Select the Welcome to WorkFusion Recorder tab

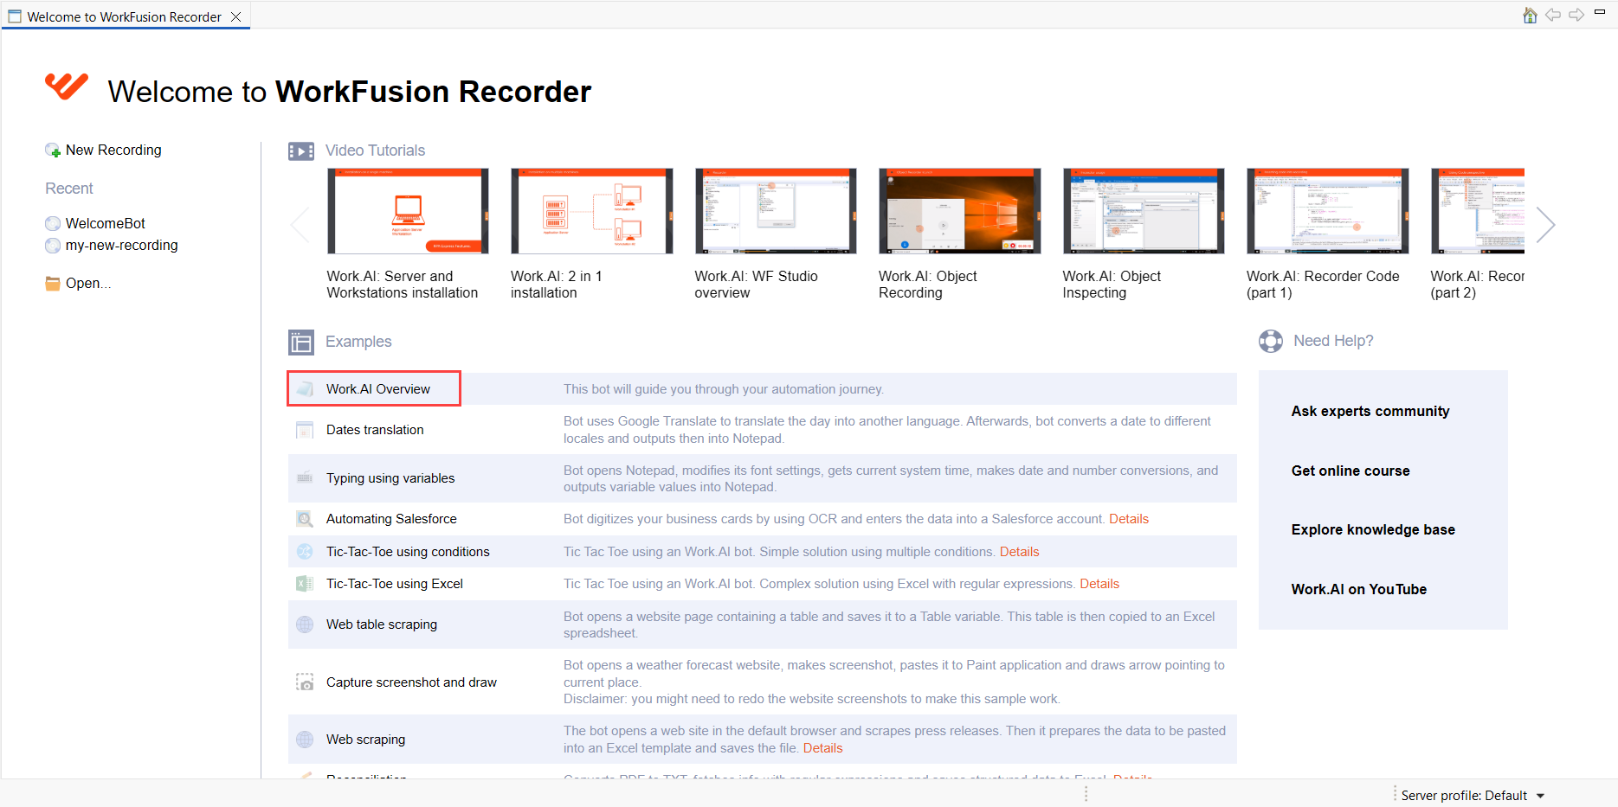coord(125,16)
